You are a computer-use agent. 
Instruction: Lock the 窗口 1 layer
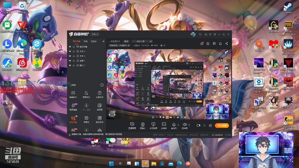click(74, 65)
